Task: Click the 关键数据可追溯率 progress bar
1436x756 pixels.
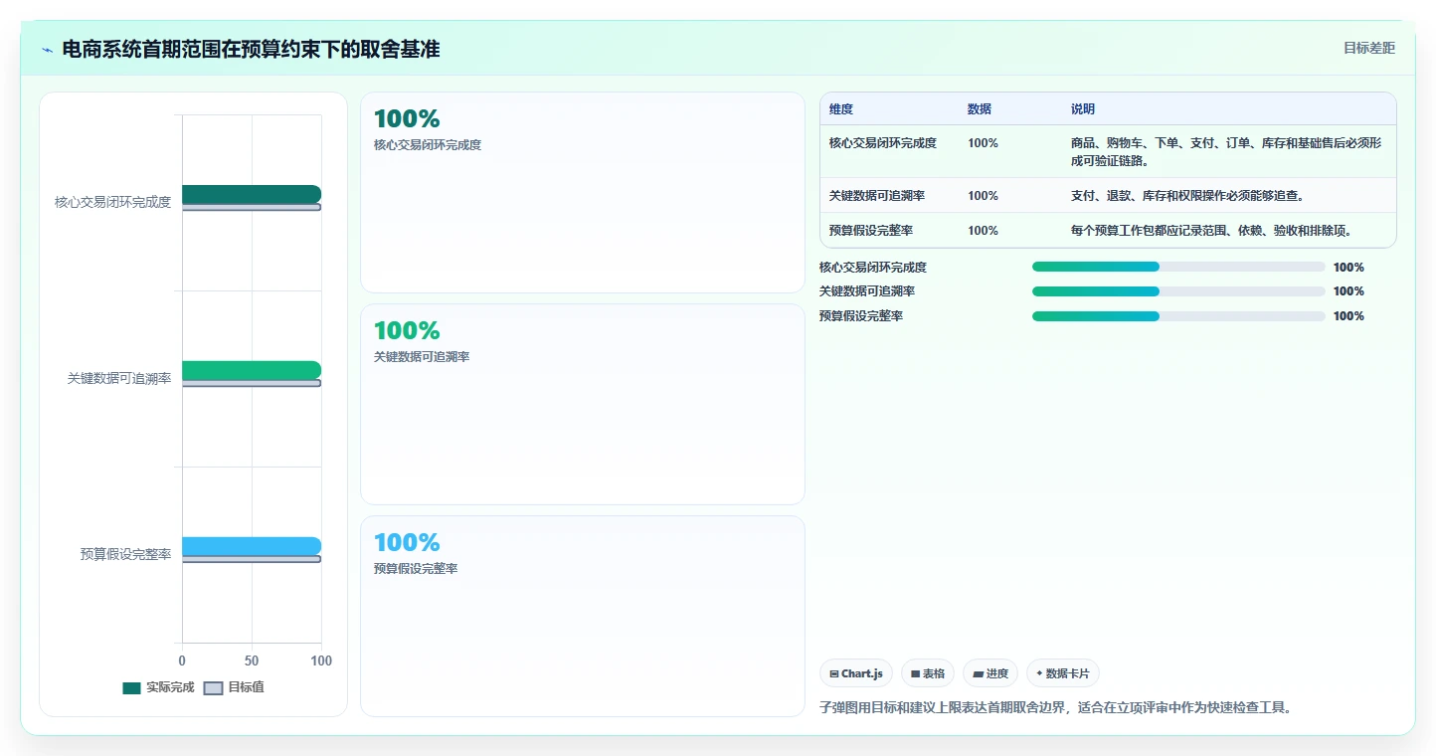Action: pyautogui.click(x=1178, y=291)
